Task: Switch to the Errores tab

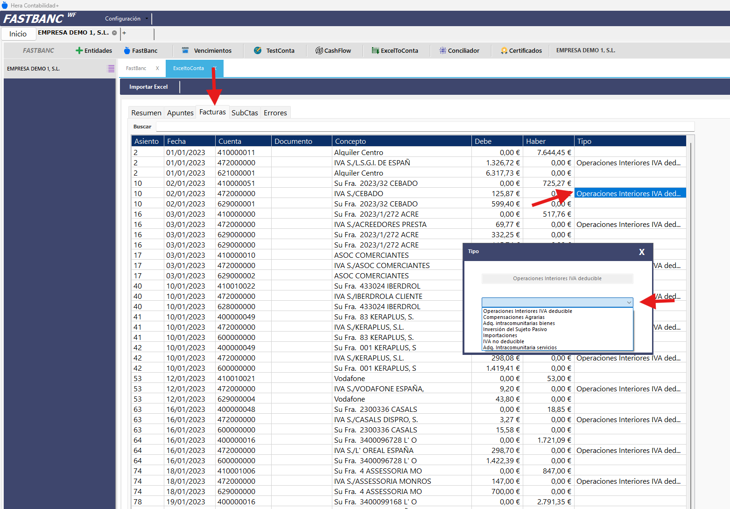Action: (x=275, y=113)
